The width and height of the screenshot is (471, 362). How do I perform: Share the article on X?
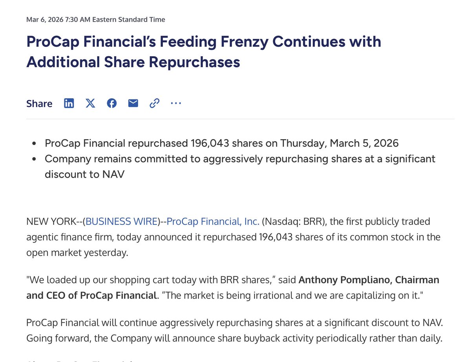pos(90,103)
